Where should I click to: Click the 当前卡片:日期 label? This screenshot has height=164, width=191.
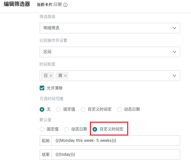(49, 5)
